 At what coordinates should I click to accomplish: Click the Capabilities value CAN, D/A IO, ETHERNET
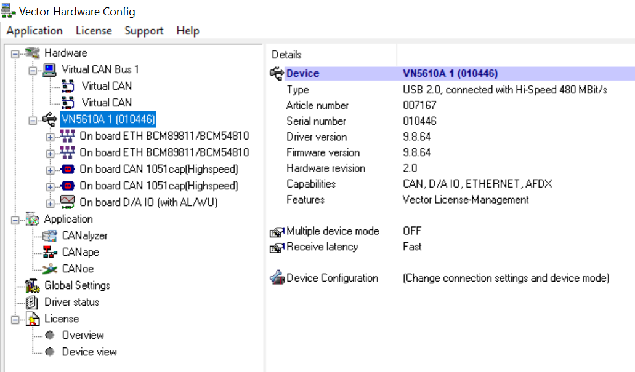(x=477, y=184)
